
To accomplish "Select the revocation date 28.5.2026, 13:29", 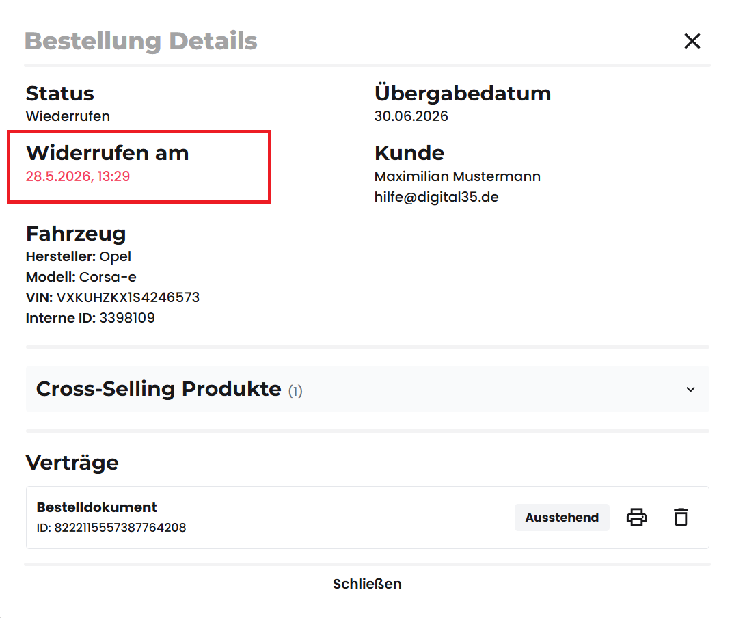I will coord(77,176).
